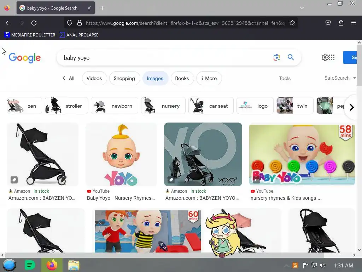This screenshot has width=362, height=272.
Task: Open Google quick settings gear
Action: pos(325,57)
